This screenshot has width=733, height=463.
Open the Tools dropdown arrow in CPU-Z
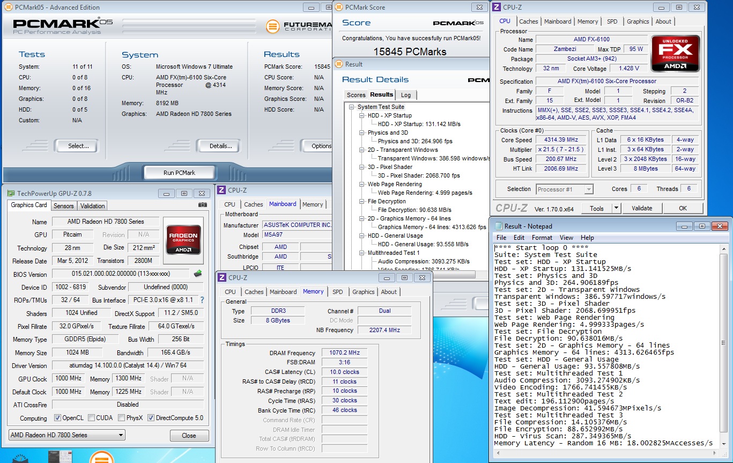click(616, 208)
